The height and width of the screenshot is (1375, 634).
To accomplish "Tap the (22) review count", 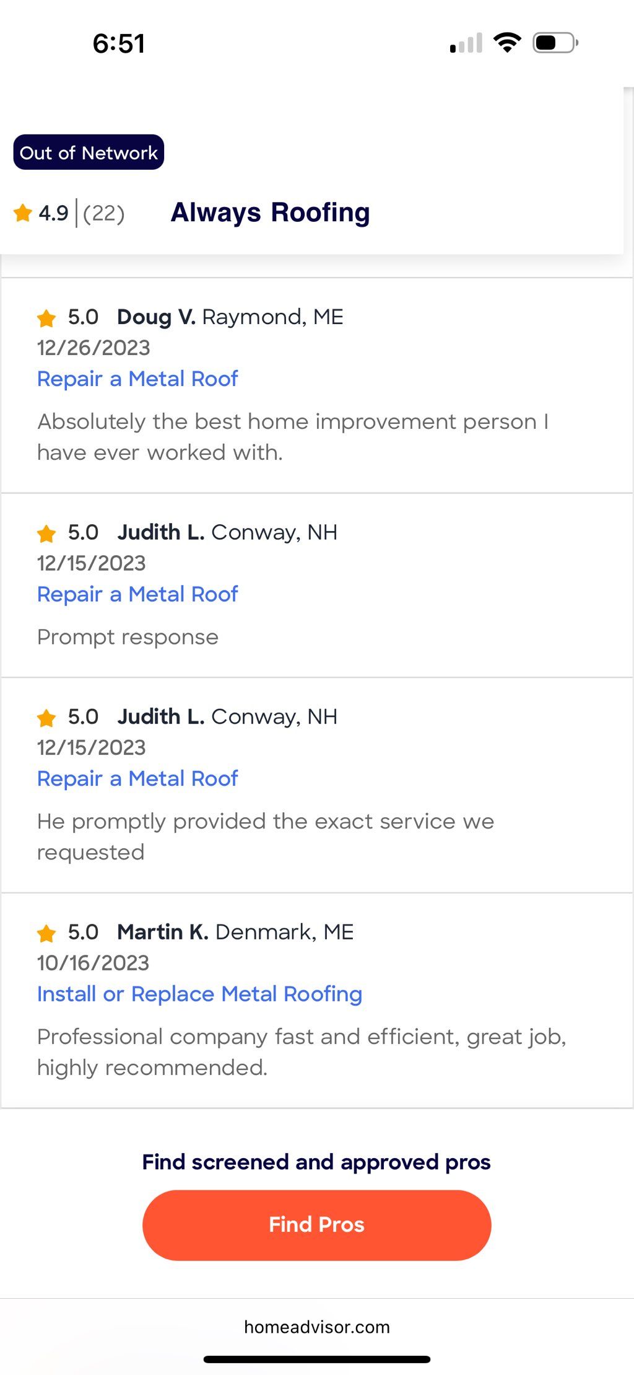I will (x=103, y=213).
